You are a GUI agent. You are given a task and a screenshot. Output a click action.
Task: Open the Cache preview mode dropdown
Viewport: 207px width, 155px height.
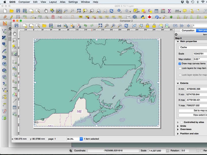(x=193, y=47)
